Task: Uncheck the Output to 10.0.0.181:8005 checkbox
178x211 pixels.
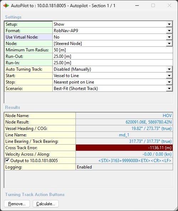Action: point(7,160)
